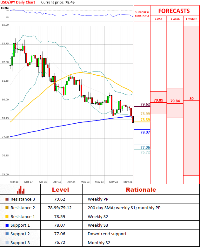The image size is (200, 247).
Task: Click the Resistance 2 amber color swatch
Action: point(7,208)
